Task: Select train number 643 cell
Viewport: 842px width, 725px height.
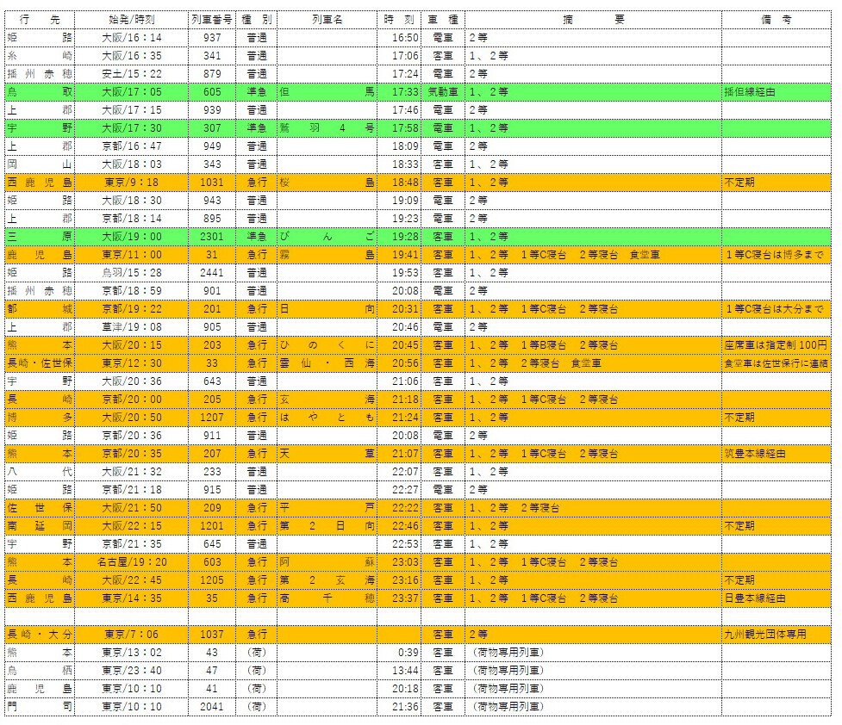Action: 212,381
